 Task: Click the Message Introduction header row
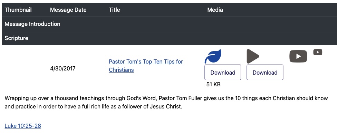click(x=169, y=24)
